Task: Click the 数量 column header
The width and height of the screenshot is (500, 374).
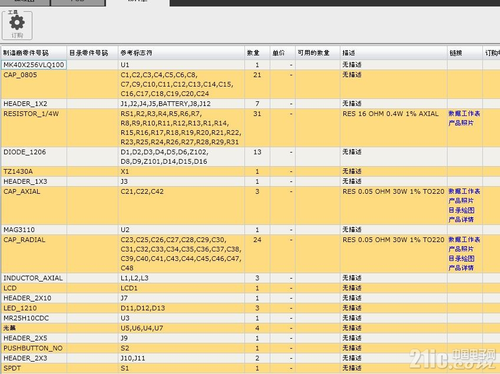Action: pos(257,53)
